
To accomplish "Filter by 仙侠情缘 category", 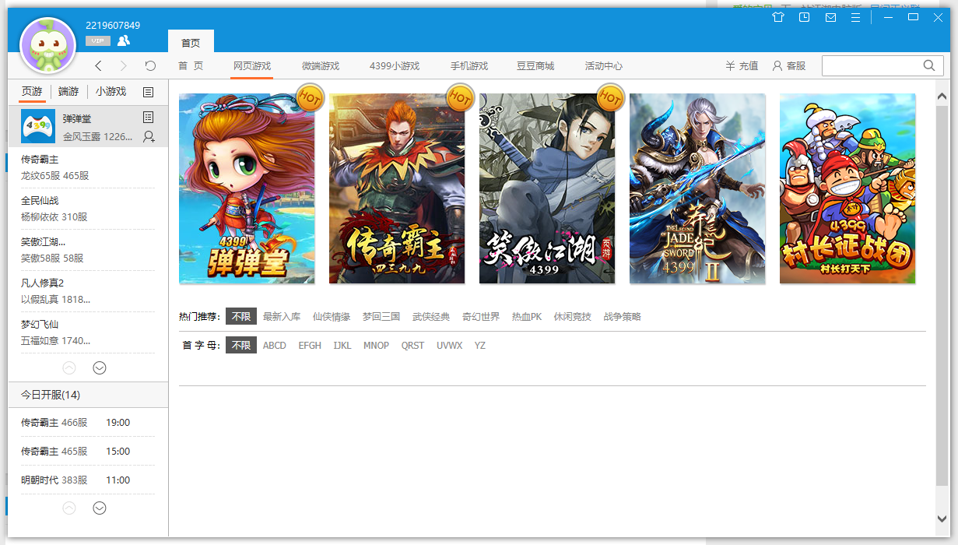I will tap(332, 317).
